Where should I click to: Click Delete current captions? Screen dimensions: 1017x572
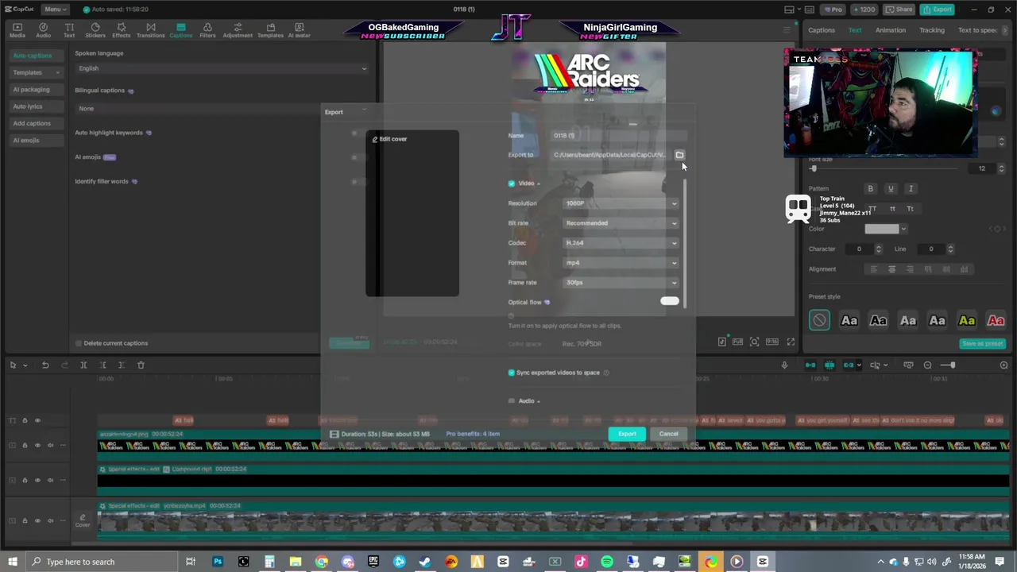[112, 343]
